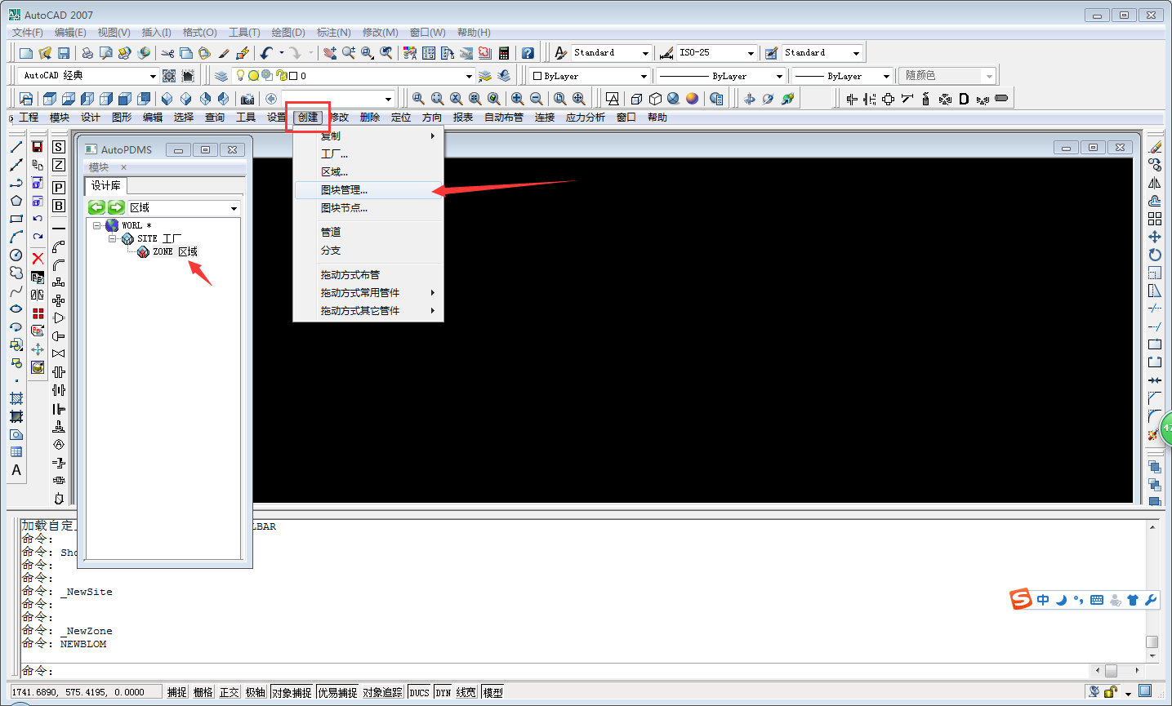Click the camera snapshot icon
Viewport: 1172px width, 706px height.
[247, 99]
